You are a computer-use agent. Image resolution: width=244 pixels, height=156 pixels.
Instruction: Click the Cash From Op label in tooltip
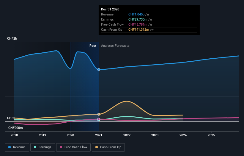coord(111,29)
